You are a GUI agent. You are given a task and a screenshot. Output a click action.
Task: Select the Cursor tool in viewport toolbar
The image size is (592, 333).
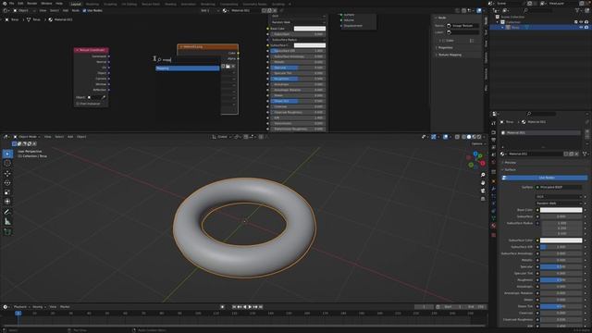click(x=7, y=164)
